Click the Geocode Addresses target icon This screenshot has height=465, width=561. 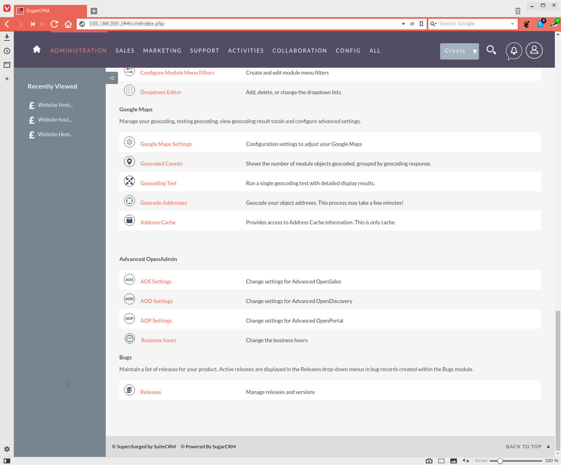[x=129, y=201]
